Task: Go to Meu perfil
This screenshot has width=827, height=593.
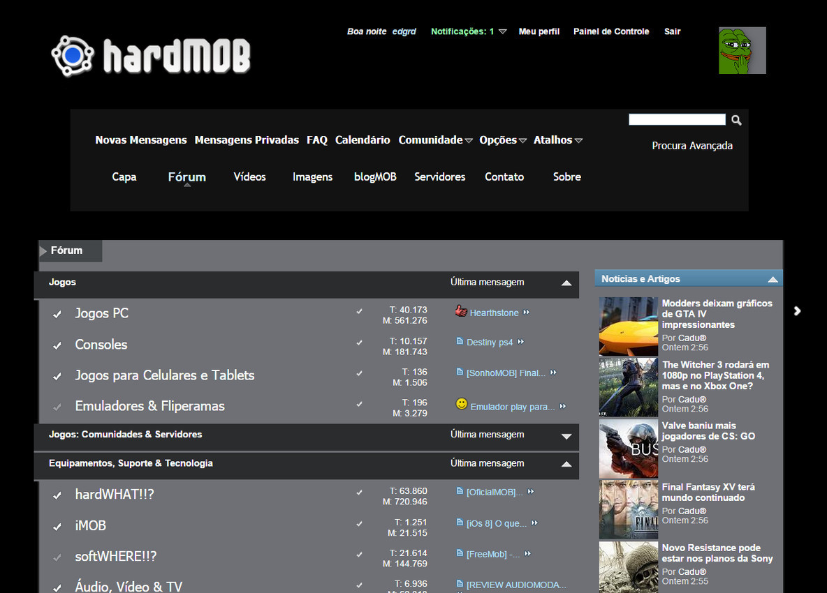Action: coord(539,31)
